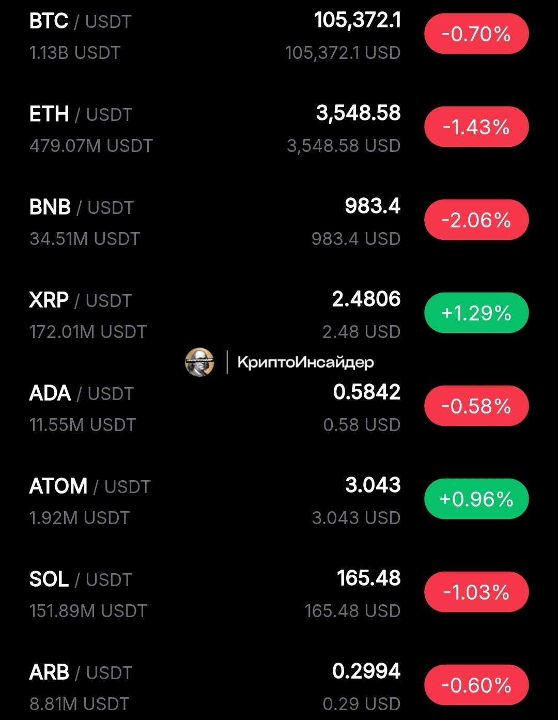
Task: Click the КриптоИнсайдер avatar logo icon
Action: pos(199,362)
